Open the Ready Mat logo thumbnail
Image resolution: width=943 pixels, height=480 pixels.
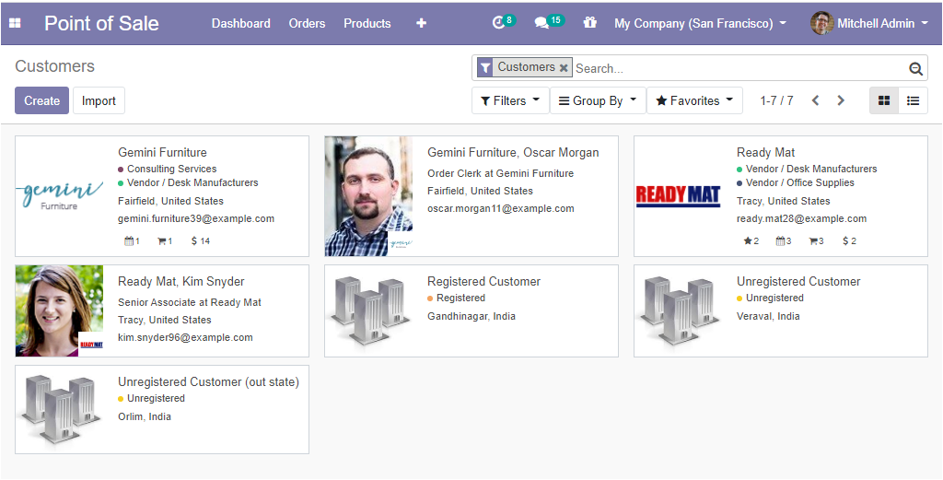click(678, 196)
